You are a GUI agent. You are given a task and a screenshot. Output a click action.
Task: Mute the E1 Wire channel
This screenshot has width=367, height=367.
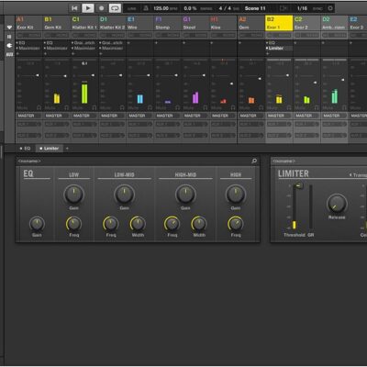(133, 108)
